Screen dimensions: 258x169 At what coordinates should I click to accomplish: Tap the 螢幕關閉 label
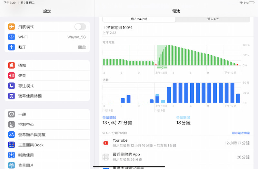(183, 117)
